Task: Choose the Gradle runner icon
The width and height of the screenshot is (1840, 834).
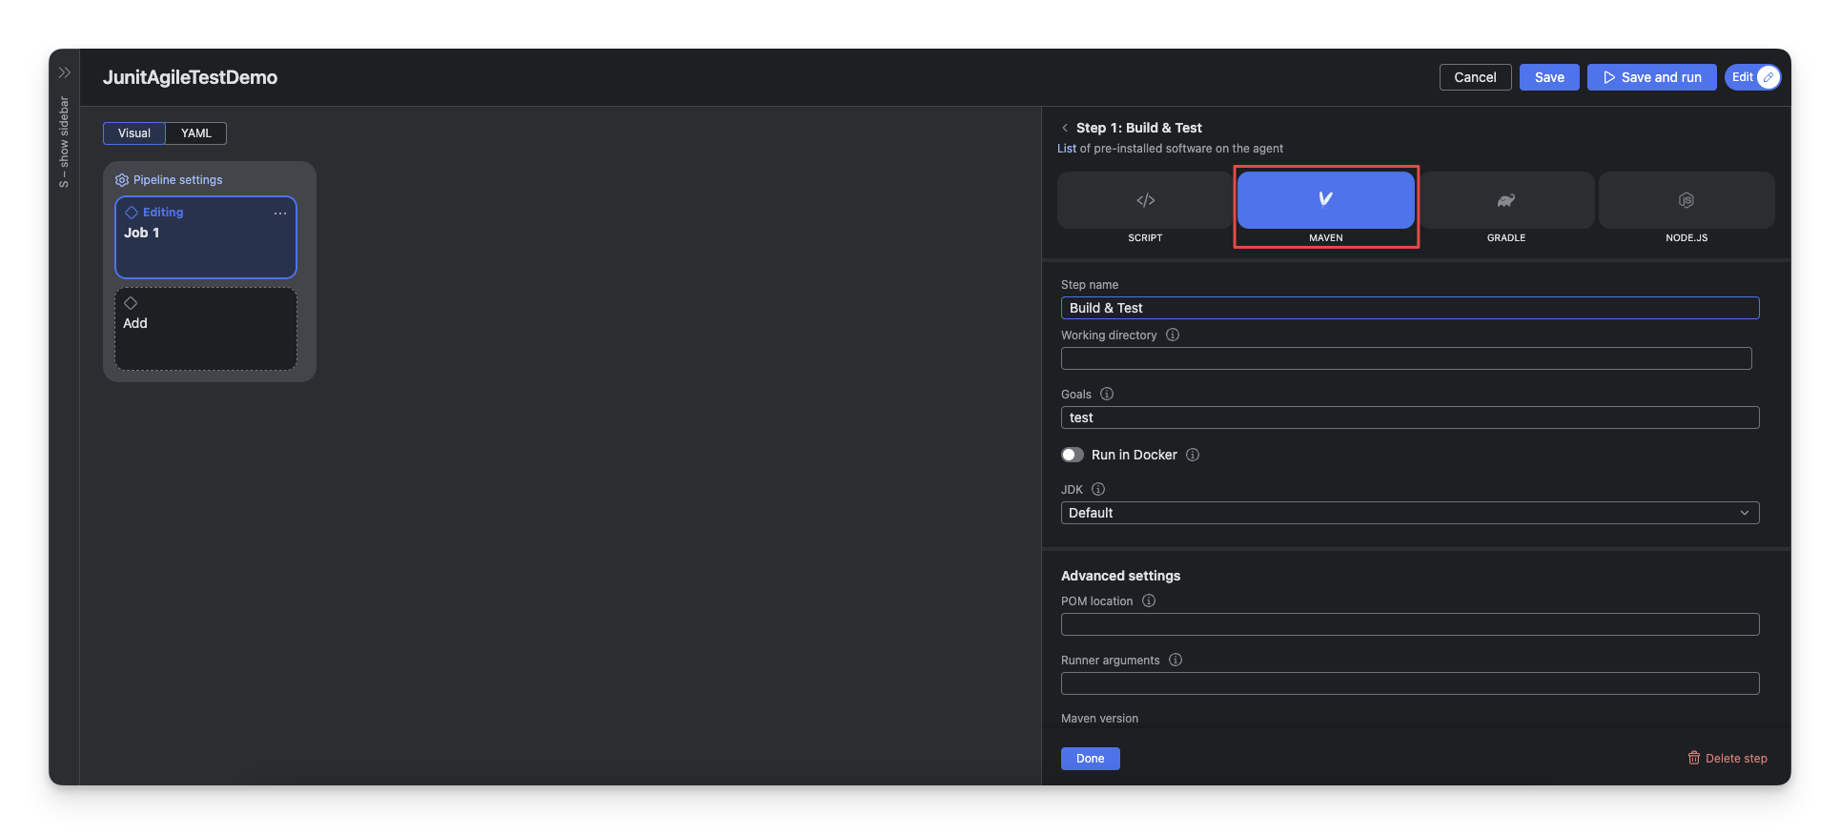Action: click(1505, 200)
